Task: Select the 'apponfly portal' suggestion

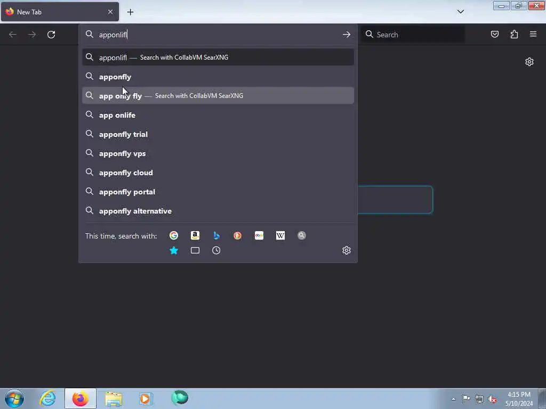Action: pyautogui.click(x=218, y=192)
